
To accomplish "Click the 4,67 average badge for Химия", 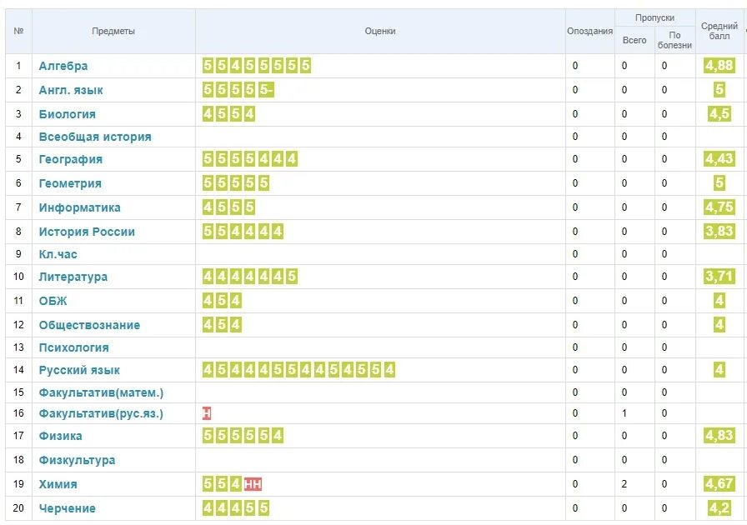I will (719, 483).
